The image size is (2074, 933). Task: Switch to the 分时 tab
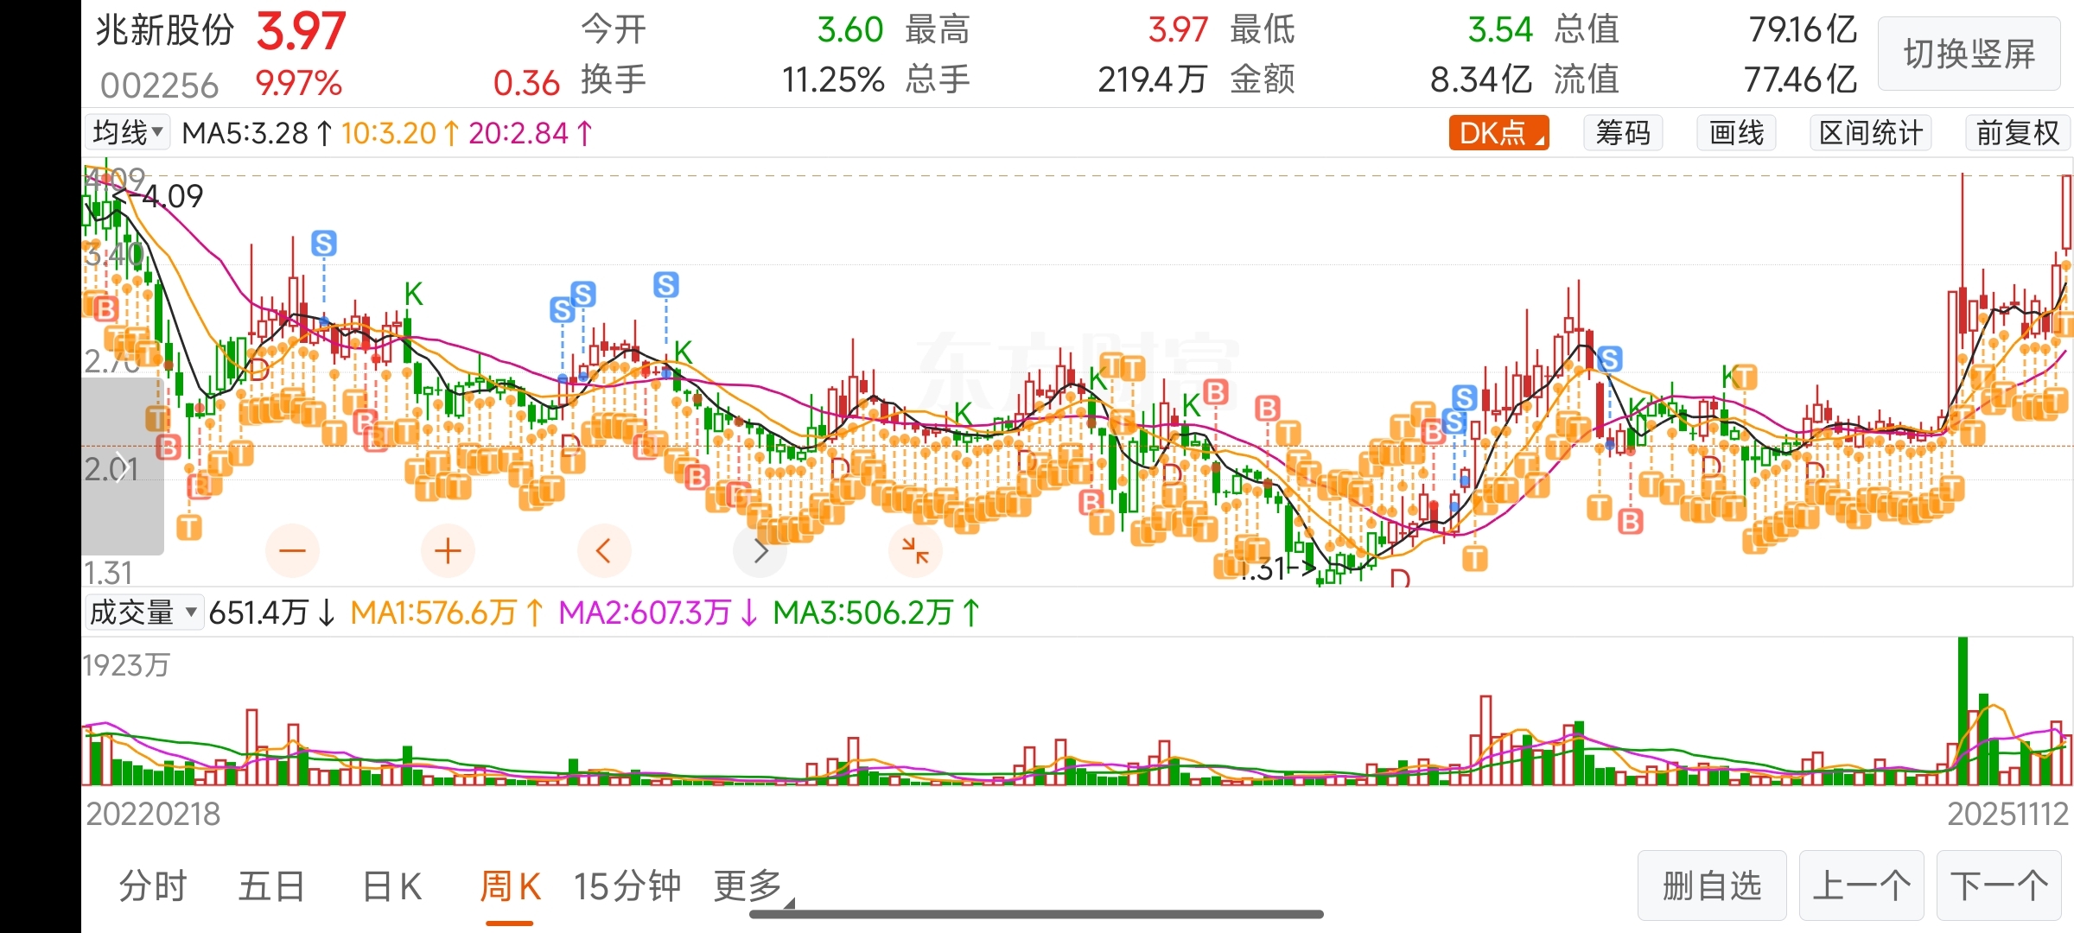click(153, 886)
